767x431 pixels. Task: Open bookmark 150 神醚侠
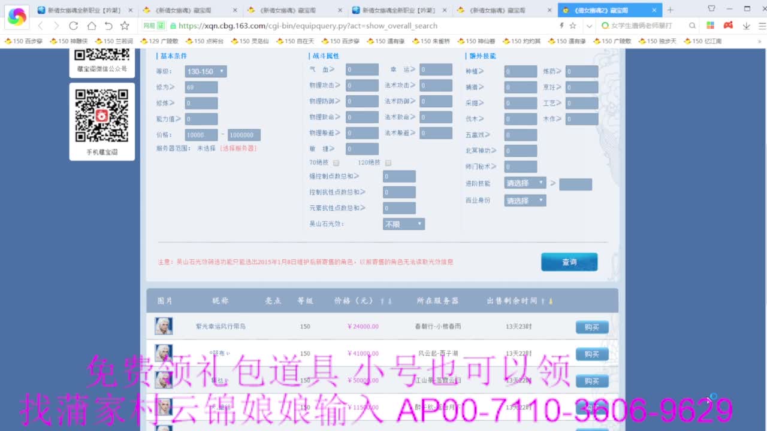pyautogui.click(x=68, y=41)
